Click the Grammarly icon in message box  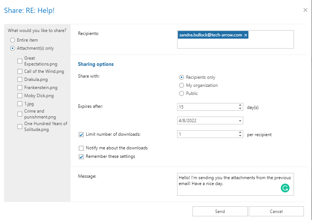(x=285, y=188)
